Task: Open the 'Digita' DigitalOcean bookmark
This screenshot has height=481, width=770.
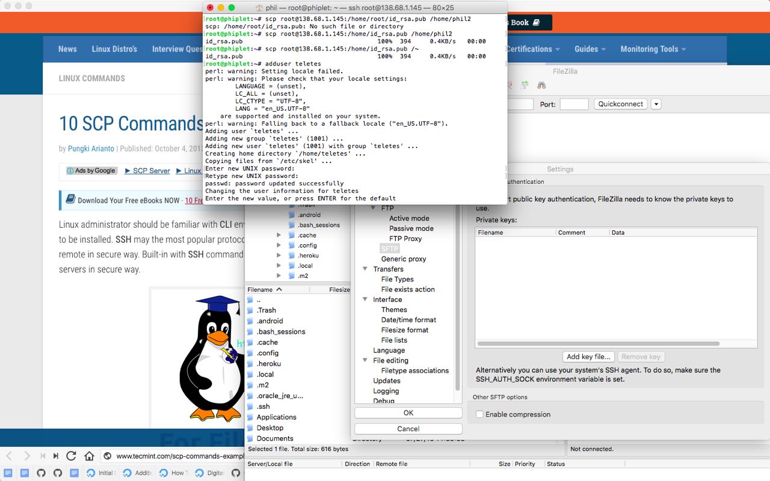Action: (x=210, y=473)
